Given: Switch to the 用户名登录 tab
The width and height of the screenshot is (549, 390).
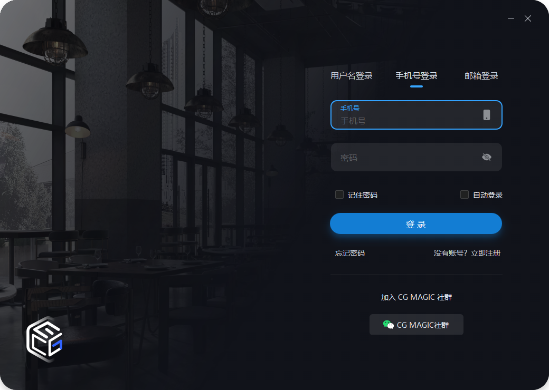Looking at the screenshot, I should (x=351, y=76).
